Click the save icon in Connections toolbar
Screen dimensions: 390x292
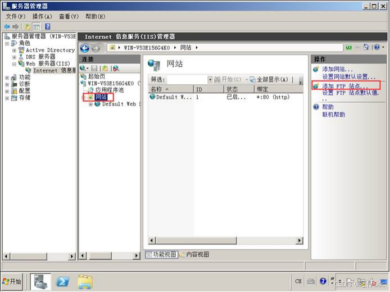[x=94, y=68]
